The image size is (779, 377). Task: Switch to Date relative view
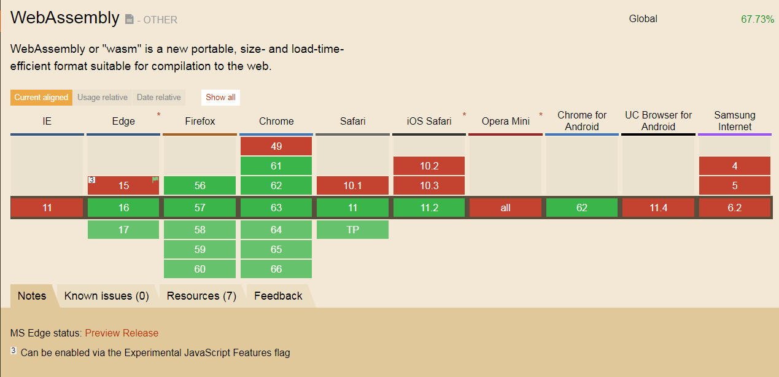[159, 98]
